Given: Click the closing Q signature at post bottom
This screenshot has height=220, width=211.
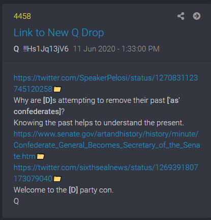Looking at the screenshot, I should 16,201.
